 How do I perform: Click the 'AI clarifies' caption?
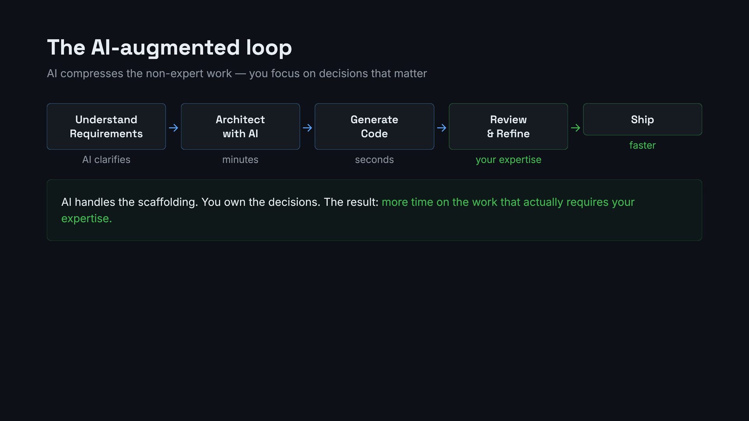click(106, 159)
